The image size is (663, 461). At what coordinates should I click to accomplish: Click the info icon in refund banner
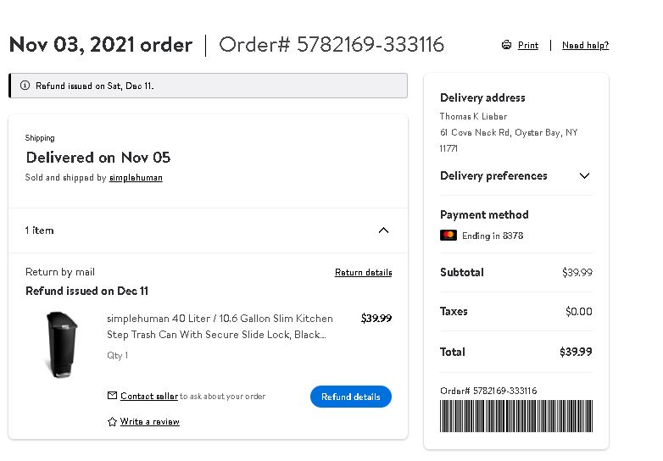pos(25,86)
